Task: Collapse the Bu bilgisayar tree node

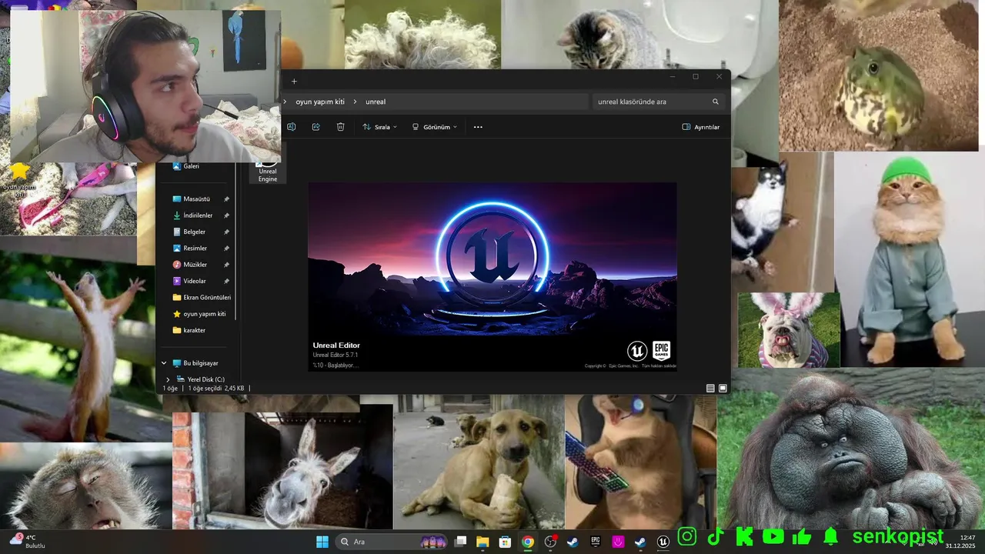Action: 164,363
